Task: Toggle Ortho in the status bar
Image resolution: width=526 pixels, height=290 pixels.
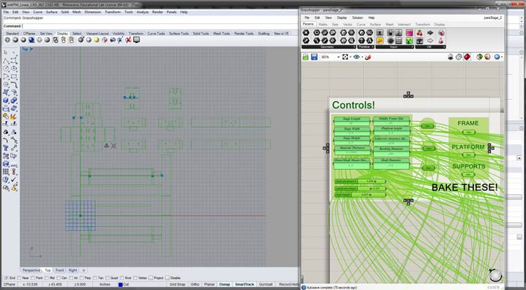Action: pos(195,284)
